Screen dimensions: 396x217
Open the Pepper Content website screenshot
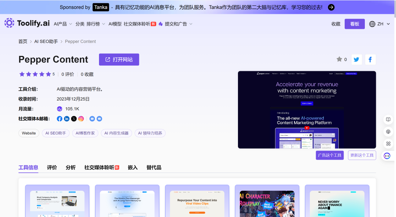307,110
